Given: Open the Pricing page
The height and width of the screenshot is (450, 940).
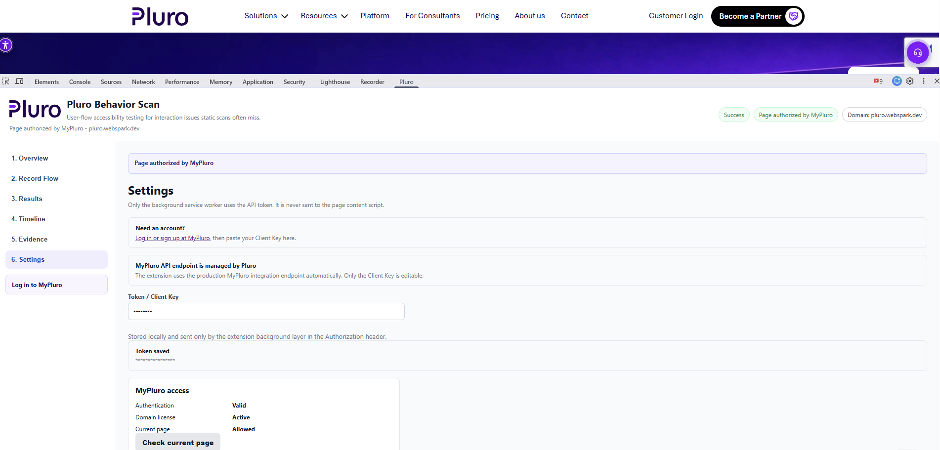Looking at the screenshot, I should [487, 16].
